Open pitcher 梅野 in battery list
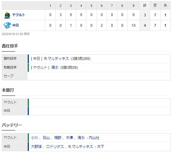Screen dimensions: 173x153 tap(58, 138)
